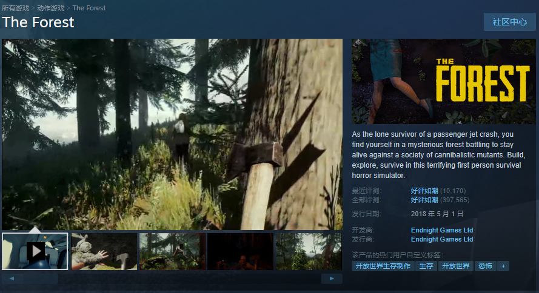Select the forest survivor screenshot thumbnail

tap(172, 251)
